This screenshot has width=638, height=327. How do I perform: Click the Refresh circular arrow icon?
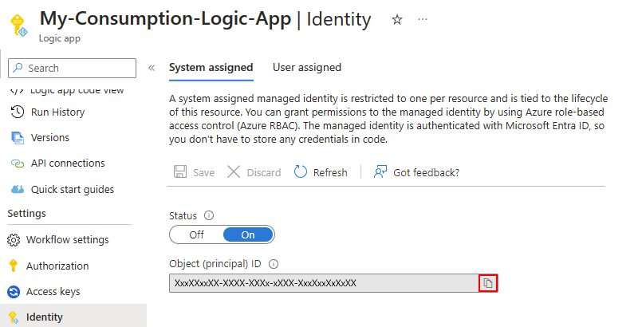click(x=301, y=171)
